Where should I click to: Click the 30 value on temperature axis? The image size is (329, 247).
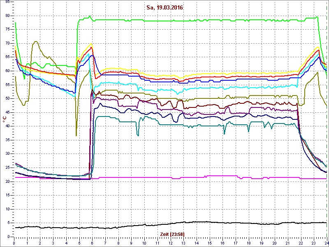coord(7,154)
